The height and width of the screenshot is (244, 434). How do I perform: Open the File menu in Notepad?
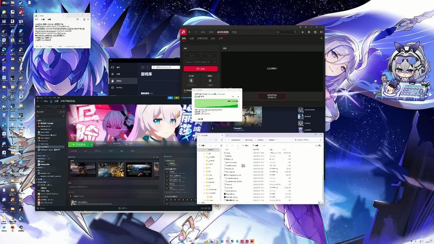pyautogui.click(x=37, y=20)
